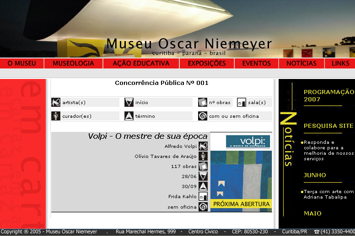Click the curador(es) legend icon
355x236 pixels.
coord(56,116)
